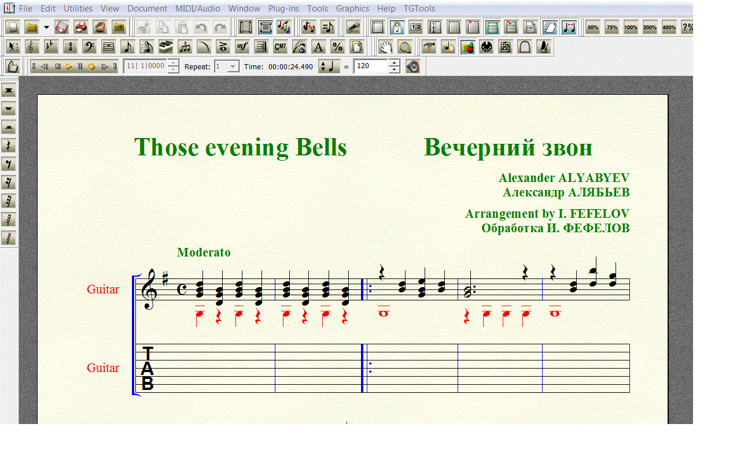
Task: Open the beat note duration selector for tempo
Action: pos(329,66)
